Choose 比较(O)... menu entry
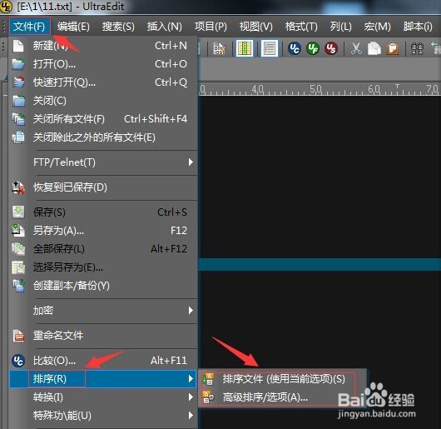The height and width of the screenshot is (429, 441). [x=103, y=361]
